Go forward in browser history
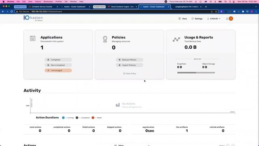 point(7,12)
